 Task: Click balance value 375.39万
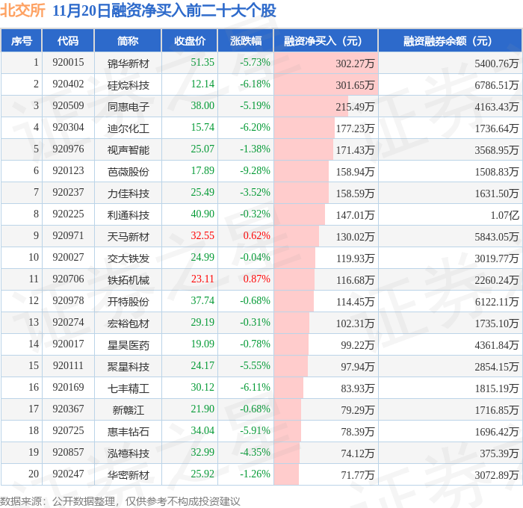tap(499, 453)
